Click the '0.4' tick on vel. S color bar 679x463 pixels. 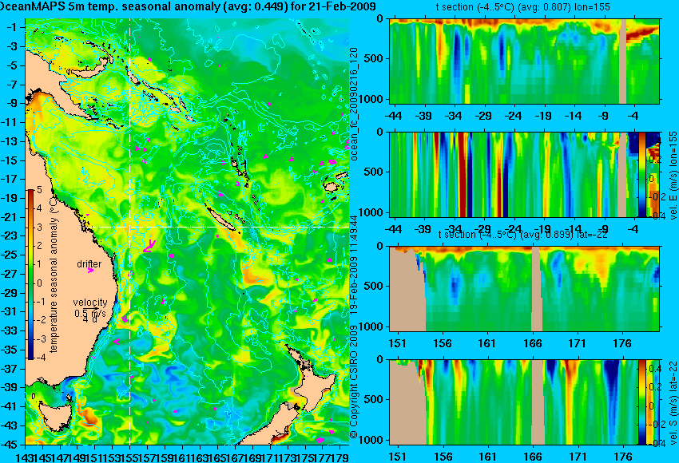(654, 369)
